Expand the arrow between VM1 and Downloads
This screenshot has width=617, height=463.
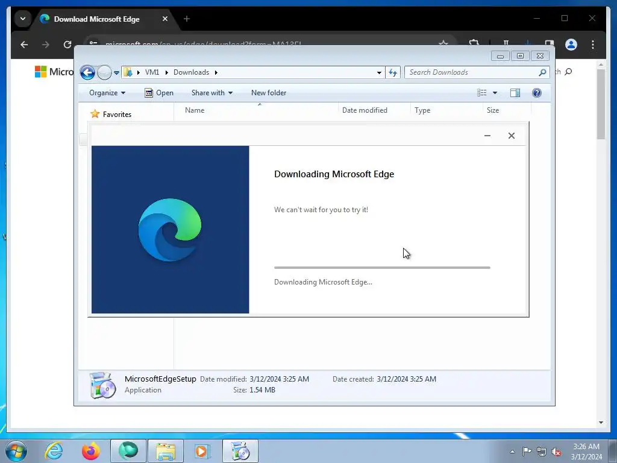coord(166,72)
